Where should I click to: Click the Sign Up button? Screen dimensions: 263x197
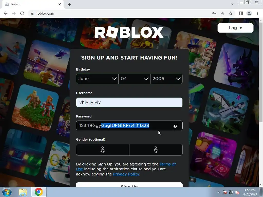(x=129, y=185)
